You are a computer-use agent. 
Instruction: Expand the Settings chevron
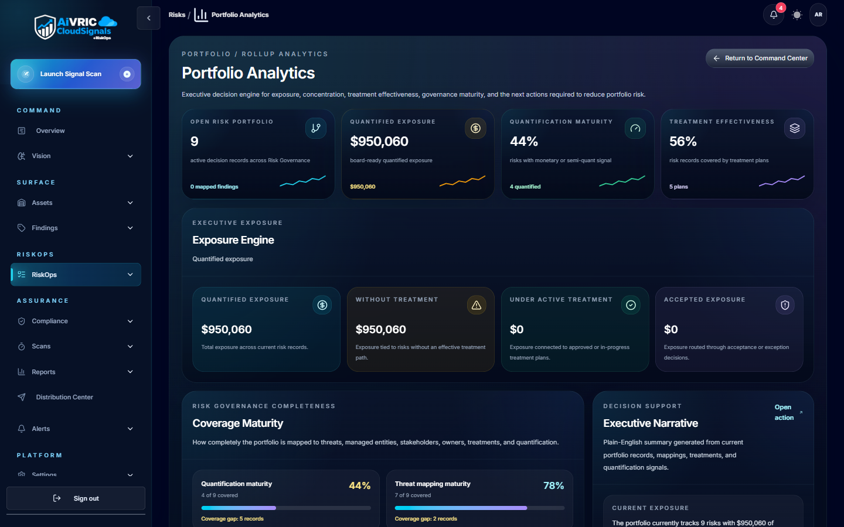click(x=130, y=475)
